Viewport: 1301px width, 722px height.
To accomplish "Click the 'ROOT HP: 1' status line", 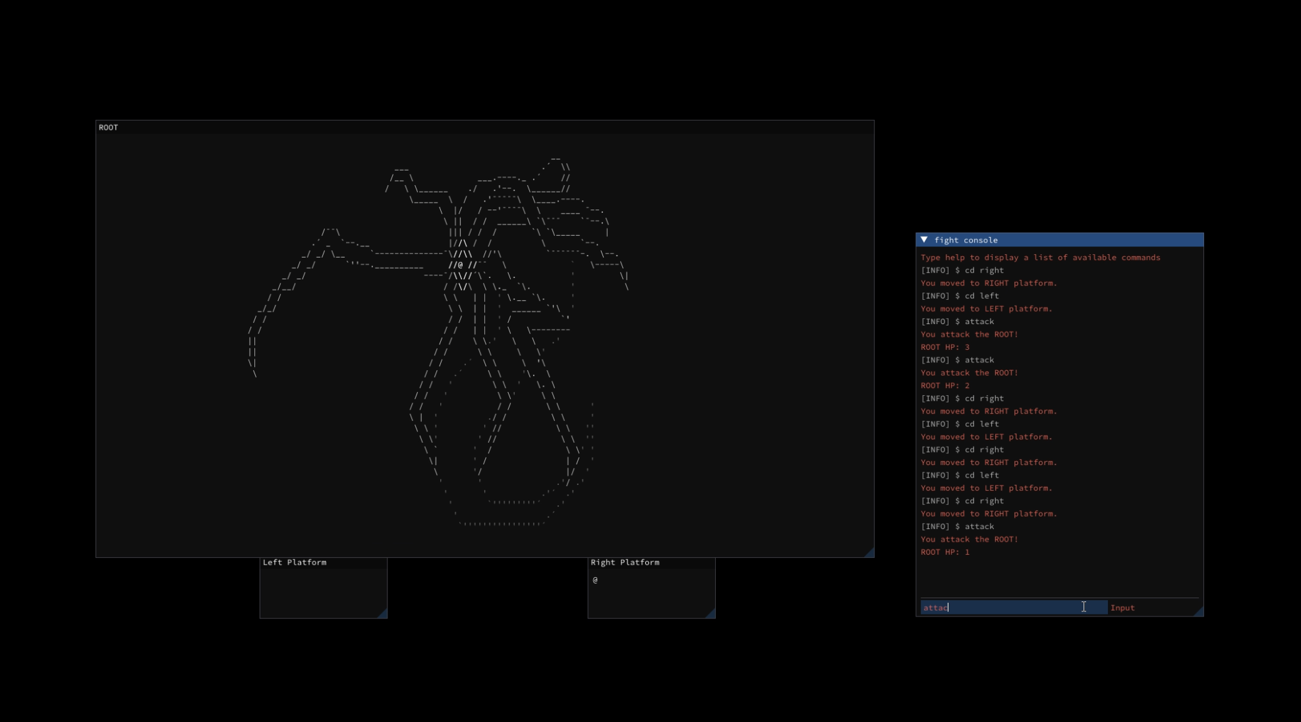I will pos(945,552).
